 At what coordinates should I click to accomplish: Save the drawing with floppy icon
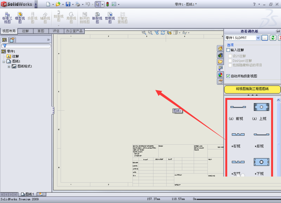[x=68, y=4]
